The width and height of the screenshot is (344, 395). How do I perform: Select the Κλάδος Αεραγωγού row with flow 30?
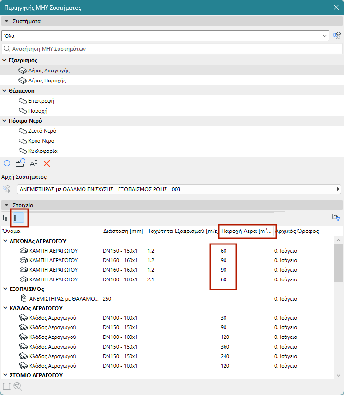point(167,318)
